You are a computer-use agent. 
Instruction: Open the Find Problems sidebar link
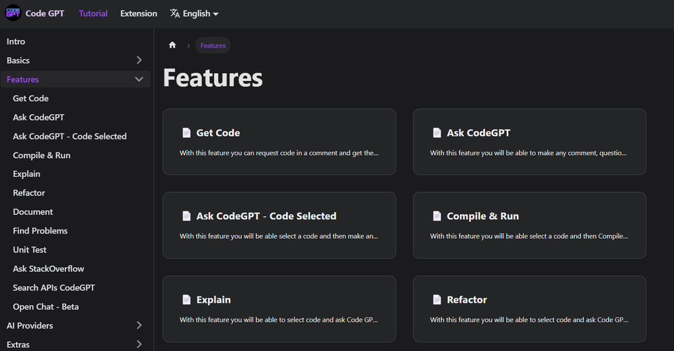coord(40,231)
